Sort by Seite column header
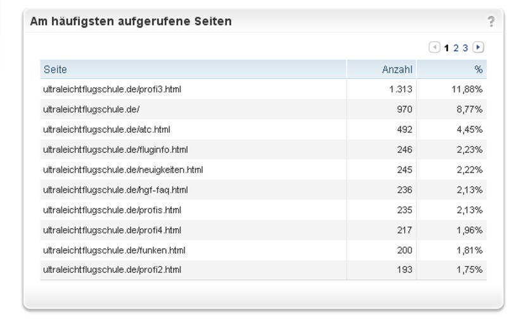The height and width of the screenshot is (323, 507). pyautogui.click(x=55, y=70)
